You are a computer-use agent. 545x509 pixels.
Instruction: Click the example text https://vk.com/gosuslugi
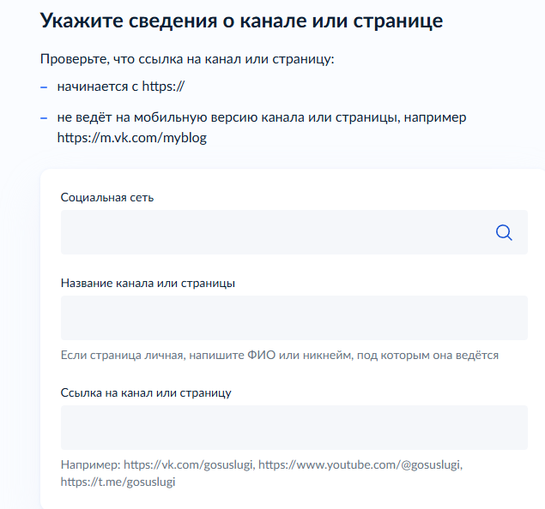[188, 464]
